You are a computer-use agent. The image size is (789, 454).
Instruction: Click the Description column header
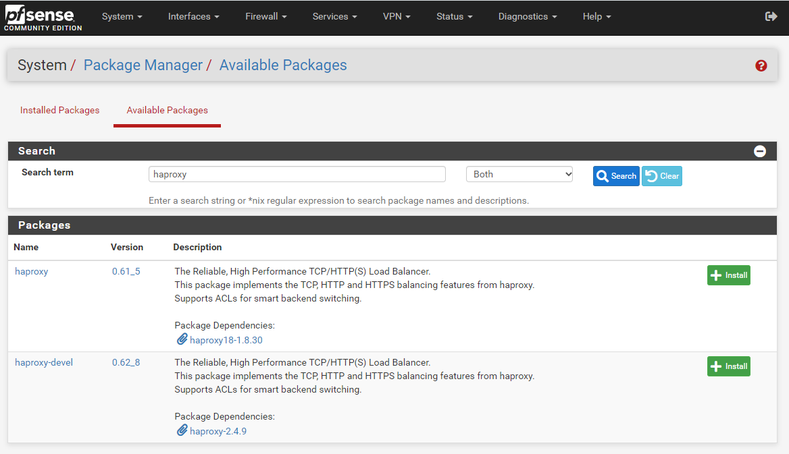[197, 248]
